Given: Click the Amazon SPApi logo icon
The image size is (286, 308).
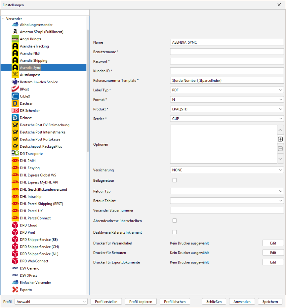Looking at the screenshot, I should coord(15,32).
